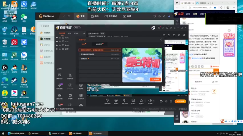Toggle lock on 全屏 1 layer
The image size is (243, 136).
click(60, 49)
